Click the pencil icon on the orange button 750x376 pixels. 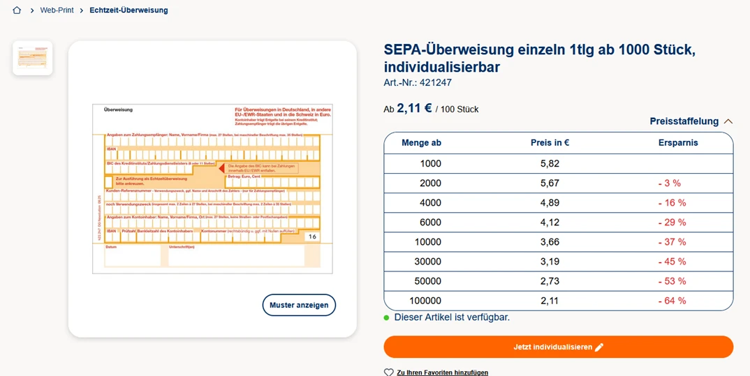[599, 347]
